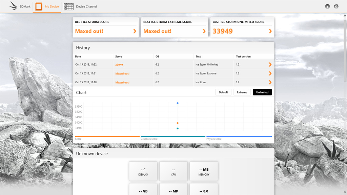
Task: Open the Ice Storm Extreme history row arrow
Action: 270,73
